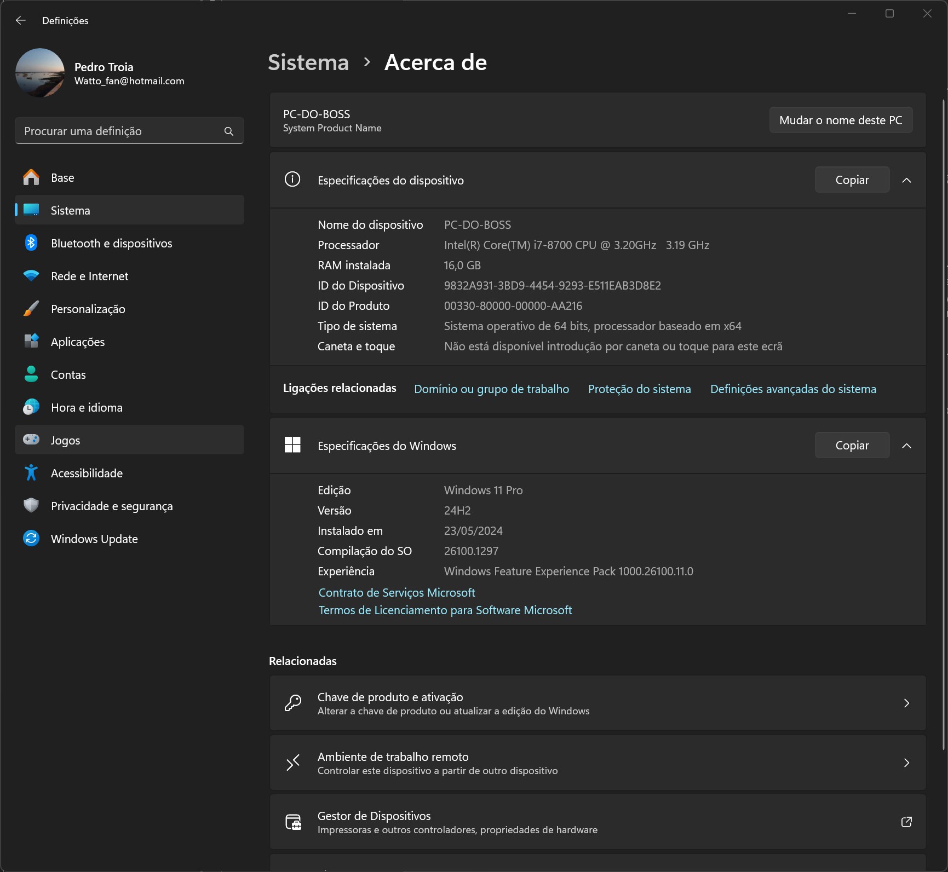948x872 pixels.
Task: Click the Acessibilidade figure icon
Action: pyautogui.click(x=31, y=473)
